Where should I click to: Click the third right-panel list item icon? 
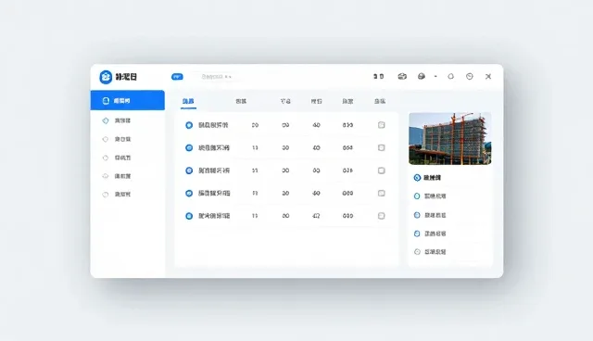coord(417,215)
